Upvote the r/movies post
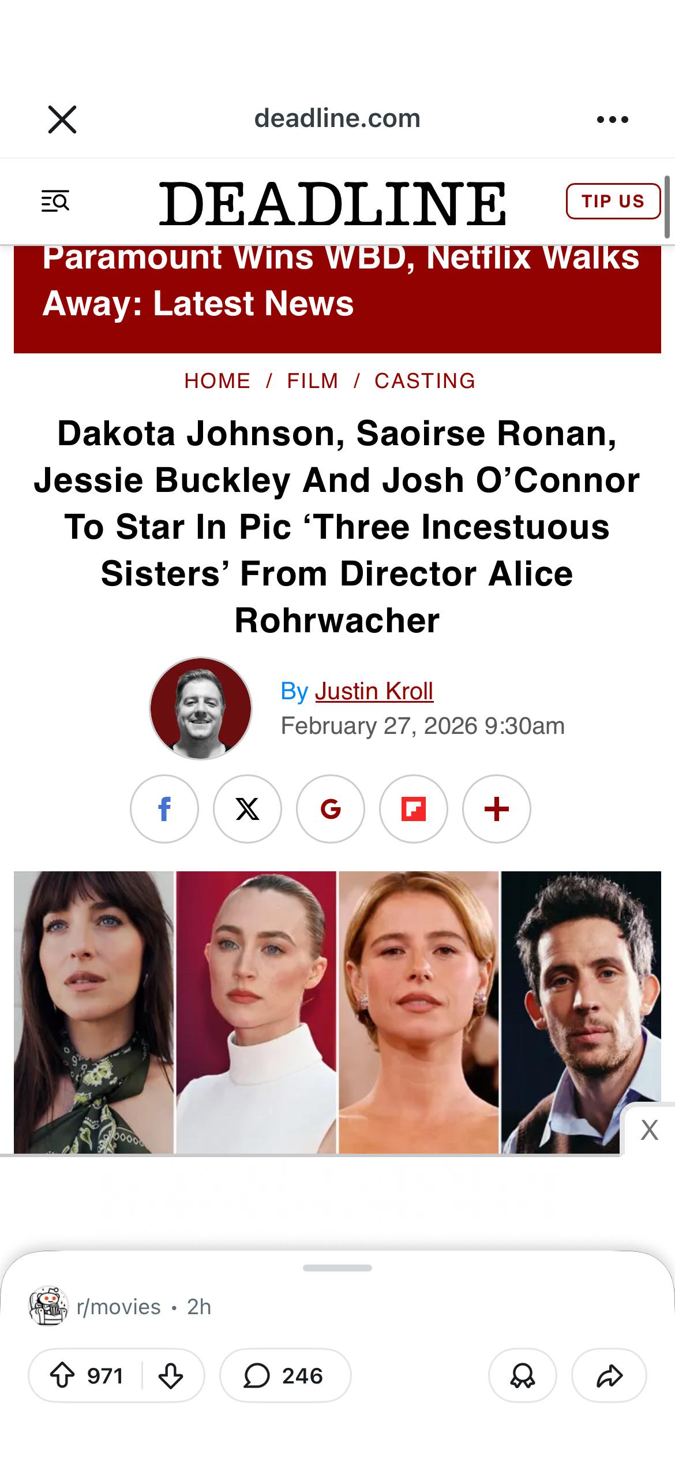 pos(62,1376)
